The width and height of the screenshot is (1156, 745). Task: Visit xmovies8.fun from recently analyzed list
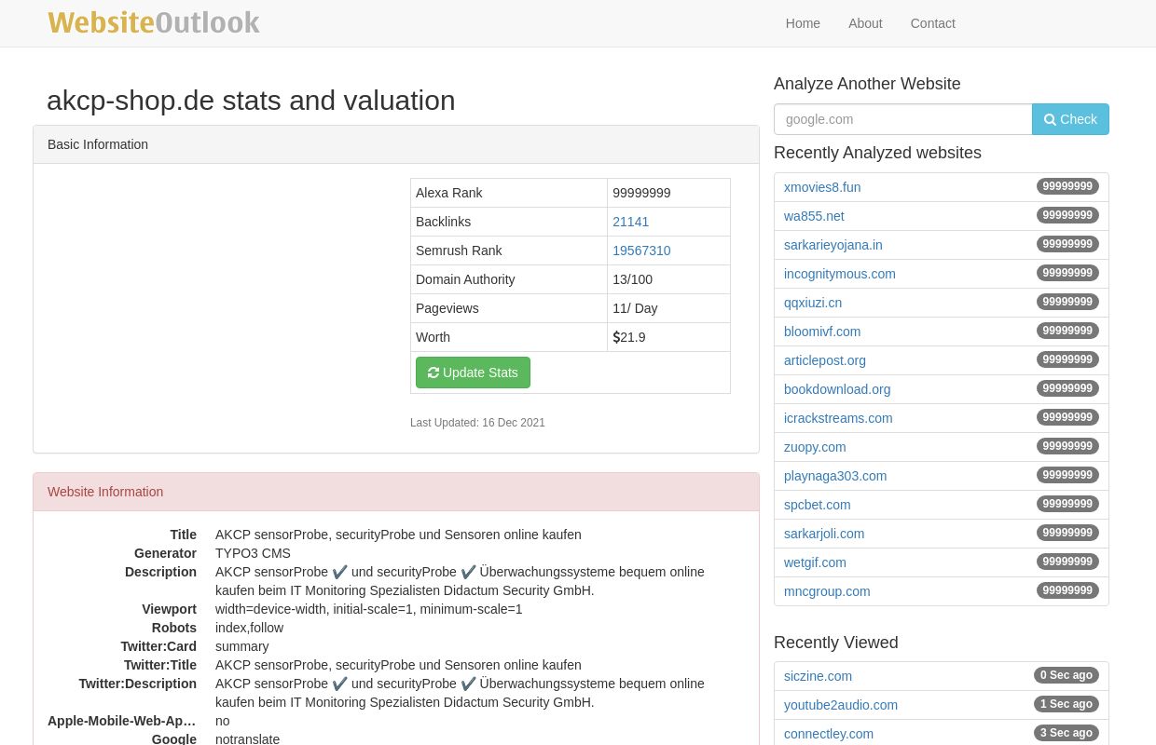point(822,187)
